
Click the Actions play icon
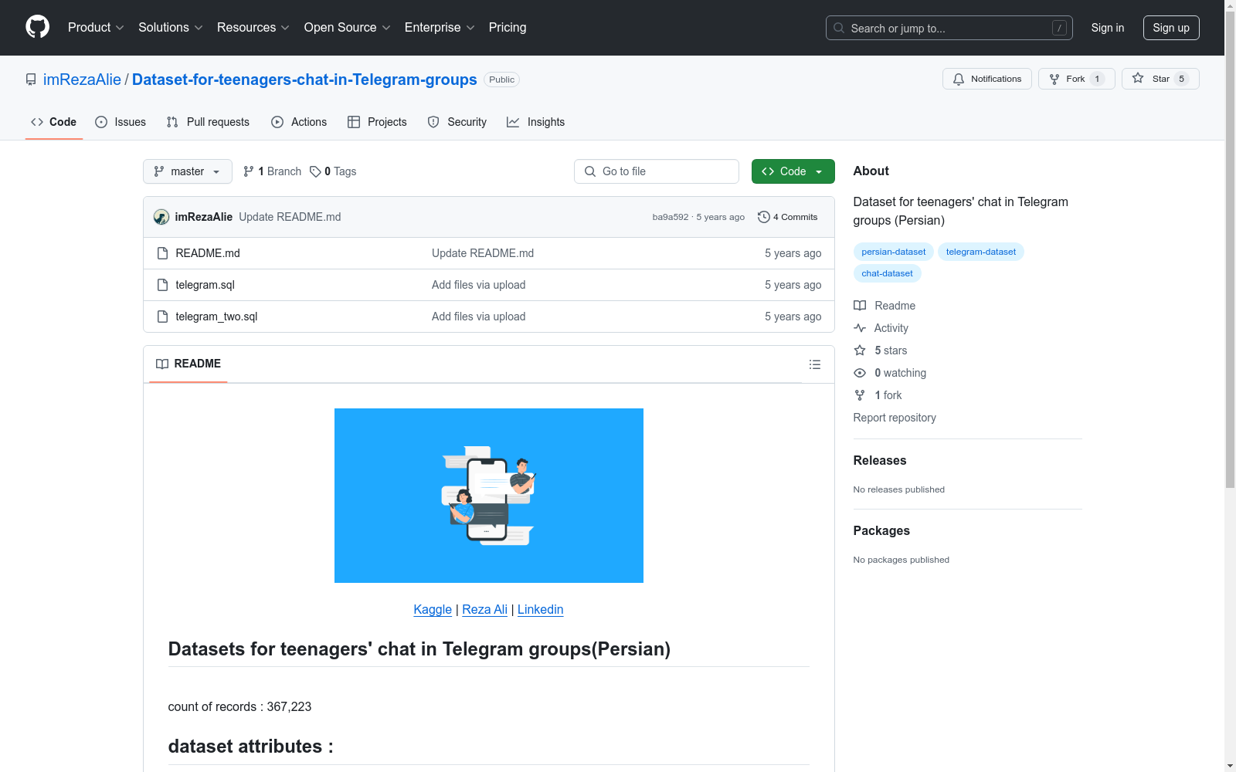[x=277, y=122]
